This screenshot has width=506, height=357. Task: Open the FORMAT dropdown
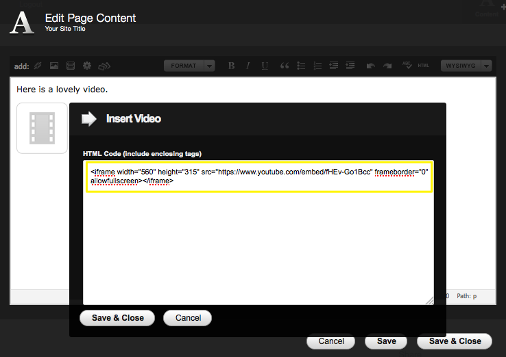click(189, 66)
